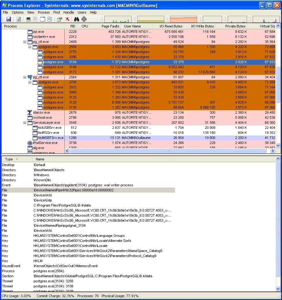Click the yellow commit history mini graph

tap(151, 19)
